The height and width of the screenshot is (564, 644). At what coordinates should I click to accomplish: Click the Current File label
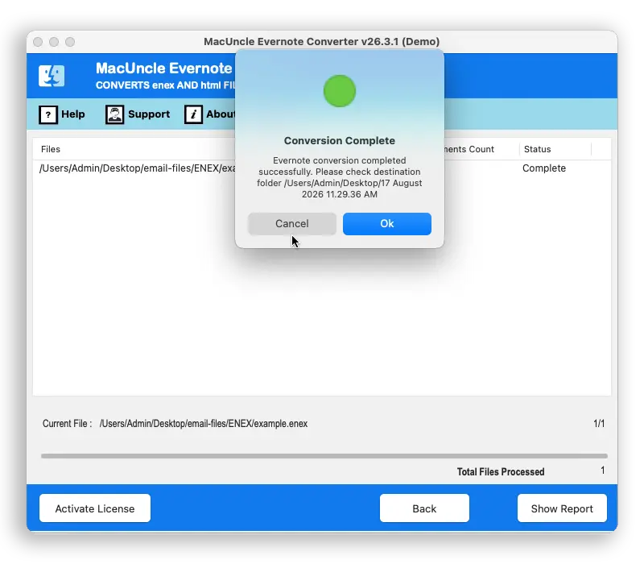68,424
